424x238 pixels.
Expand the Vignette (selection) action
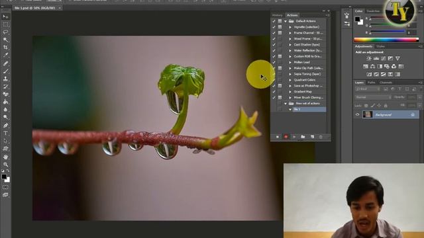click(290, 27)
